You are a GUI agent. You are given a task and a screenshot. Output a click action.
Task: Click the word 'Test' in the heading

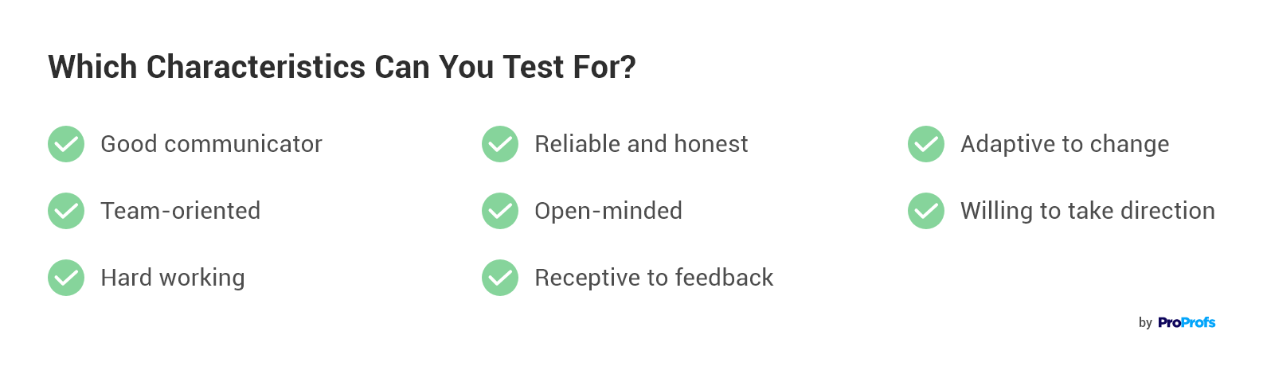click(533, 68)
